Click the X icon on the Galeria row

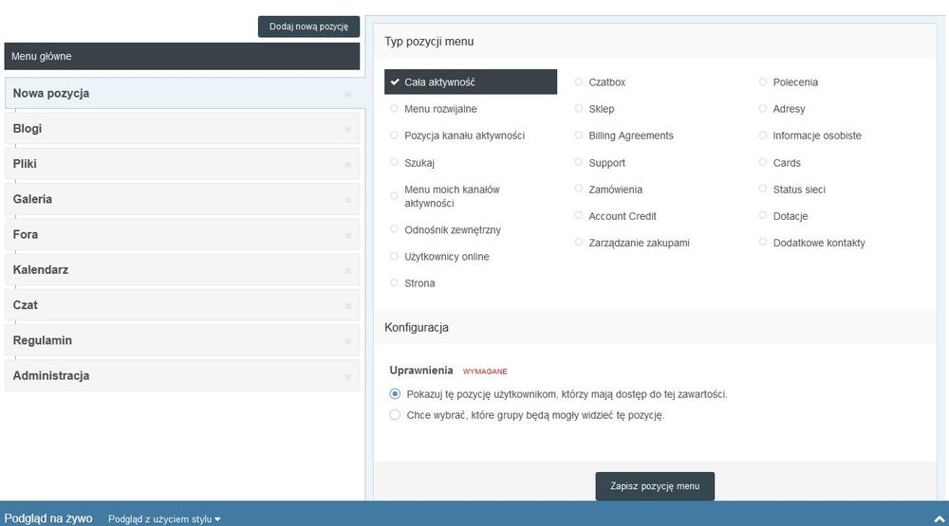tap(348, 200)
